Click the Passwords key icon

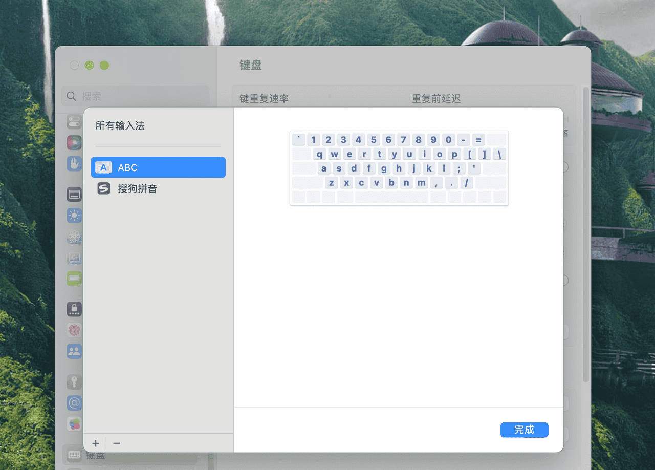(x=74, y=381)
